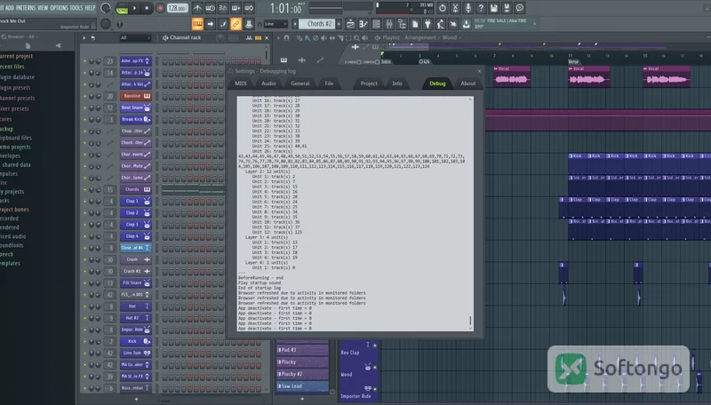Click the Beat Snare channel button
The width and height of the screenshot is (711, 405).
[x=136, y=107]
